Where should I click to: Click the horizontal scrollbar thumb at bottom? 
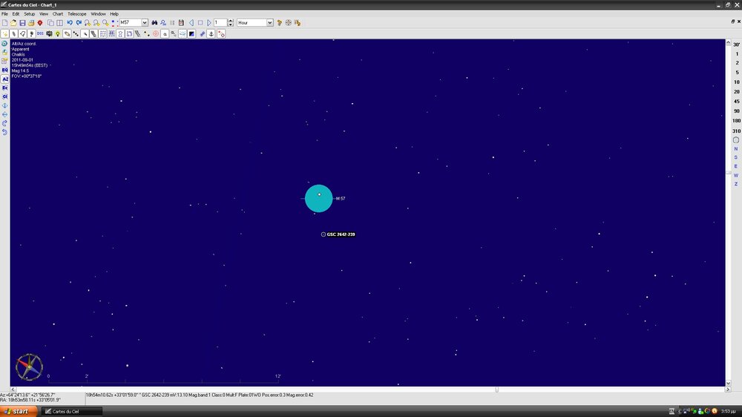[x=496, y=389]
